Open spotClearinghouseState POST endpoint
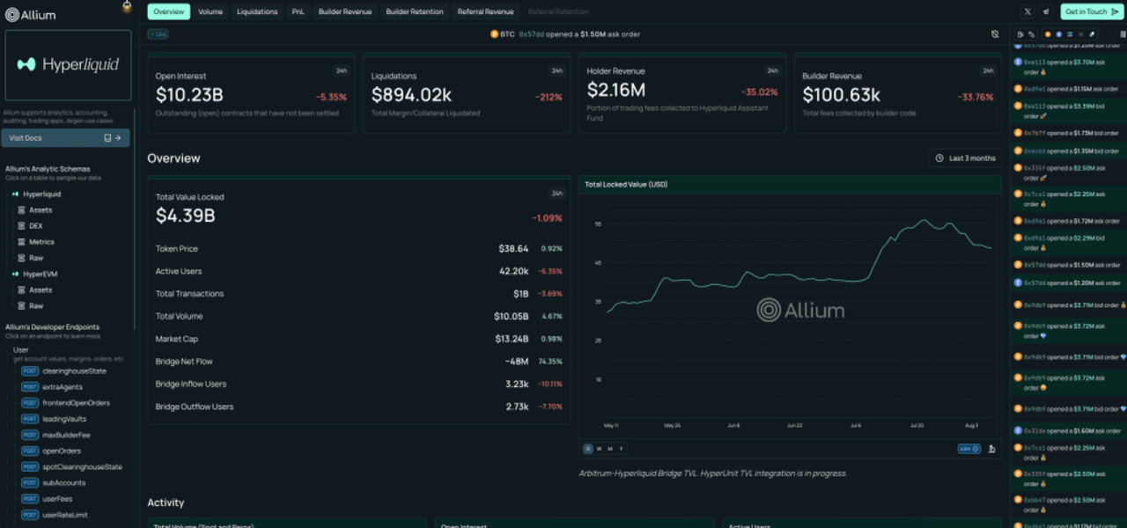 (83, 466)
